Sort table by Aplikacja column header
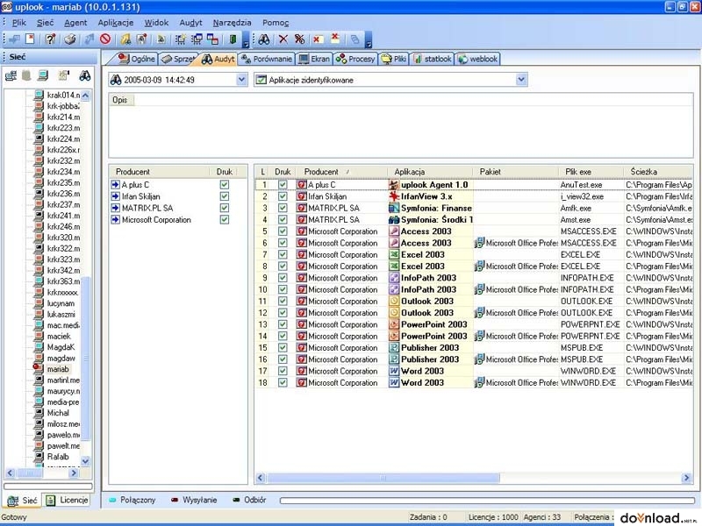Screen dimensions: 702x526 tap(430, 172)
